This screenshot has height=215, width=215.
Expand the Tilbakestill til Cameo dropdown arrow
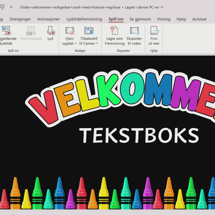click(x=97, y=43)
